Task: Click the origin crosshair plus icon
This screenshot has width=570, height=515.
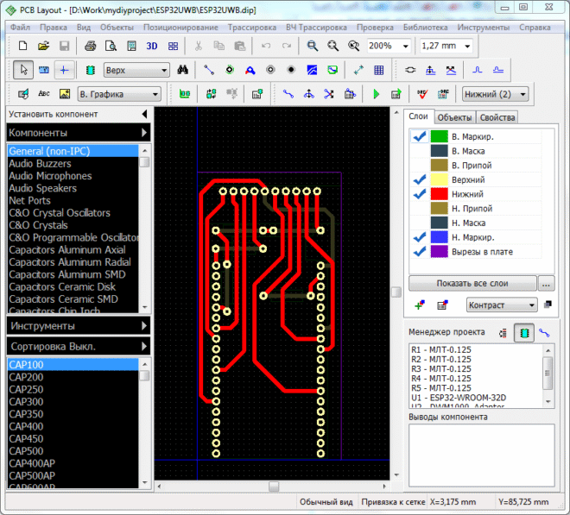Action: click(65, 70)
